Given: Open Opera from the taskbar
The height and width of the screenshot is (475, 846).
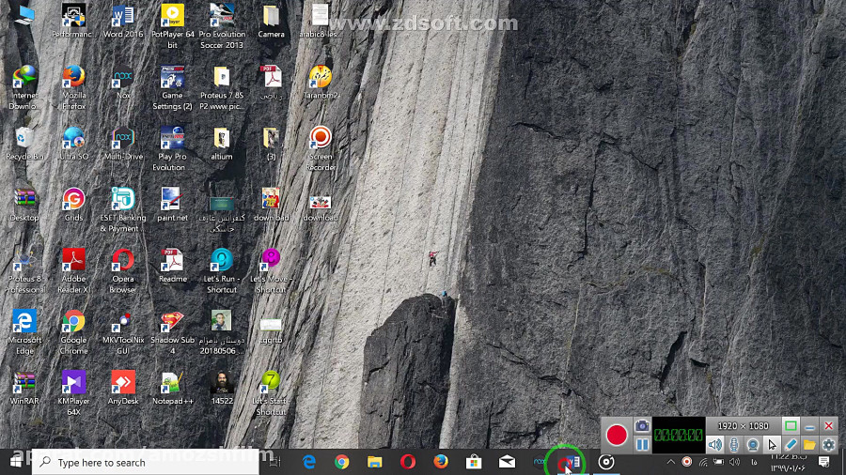Looking at the screenshot, I should [x=408, y=462].
